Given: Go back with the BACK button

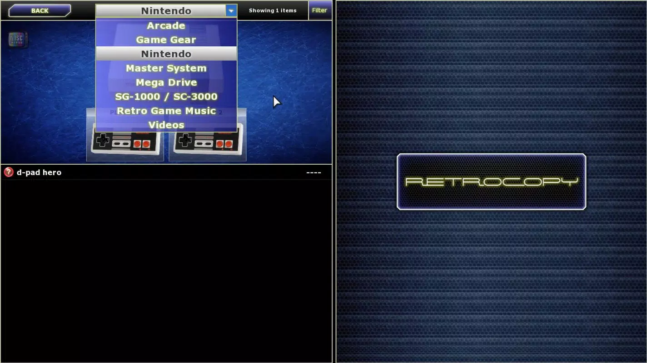Looking at the screenshot, I should 40,10.
